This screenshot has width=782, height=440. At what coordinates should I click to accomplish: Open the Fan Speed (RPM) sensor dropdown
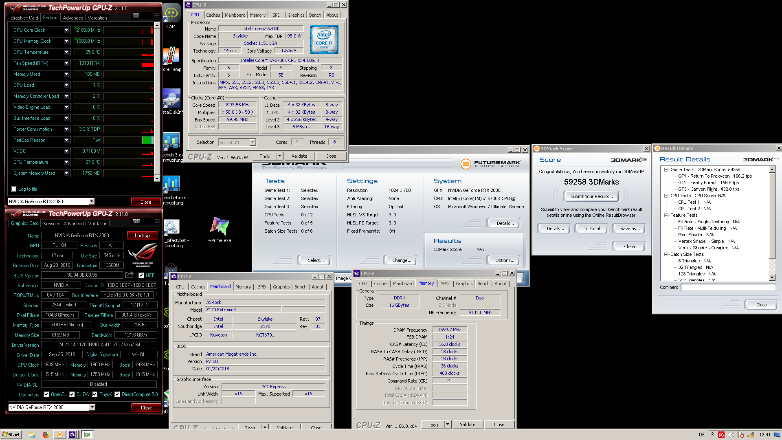[66, 63]
